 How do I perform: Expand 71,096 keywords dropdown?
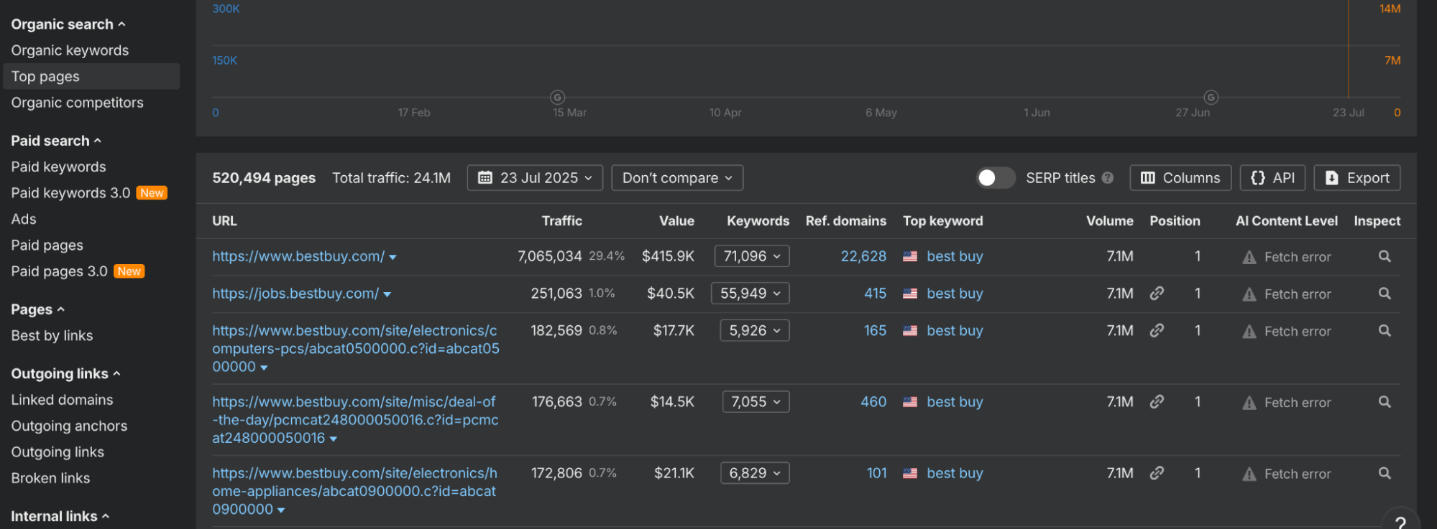click(x=752, y=256)
